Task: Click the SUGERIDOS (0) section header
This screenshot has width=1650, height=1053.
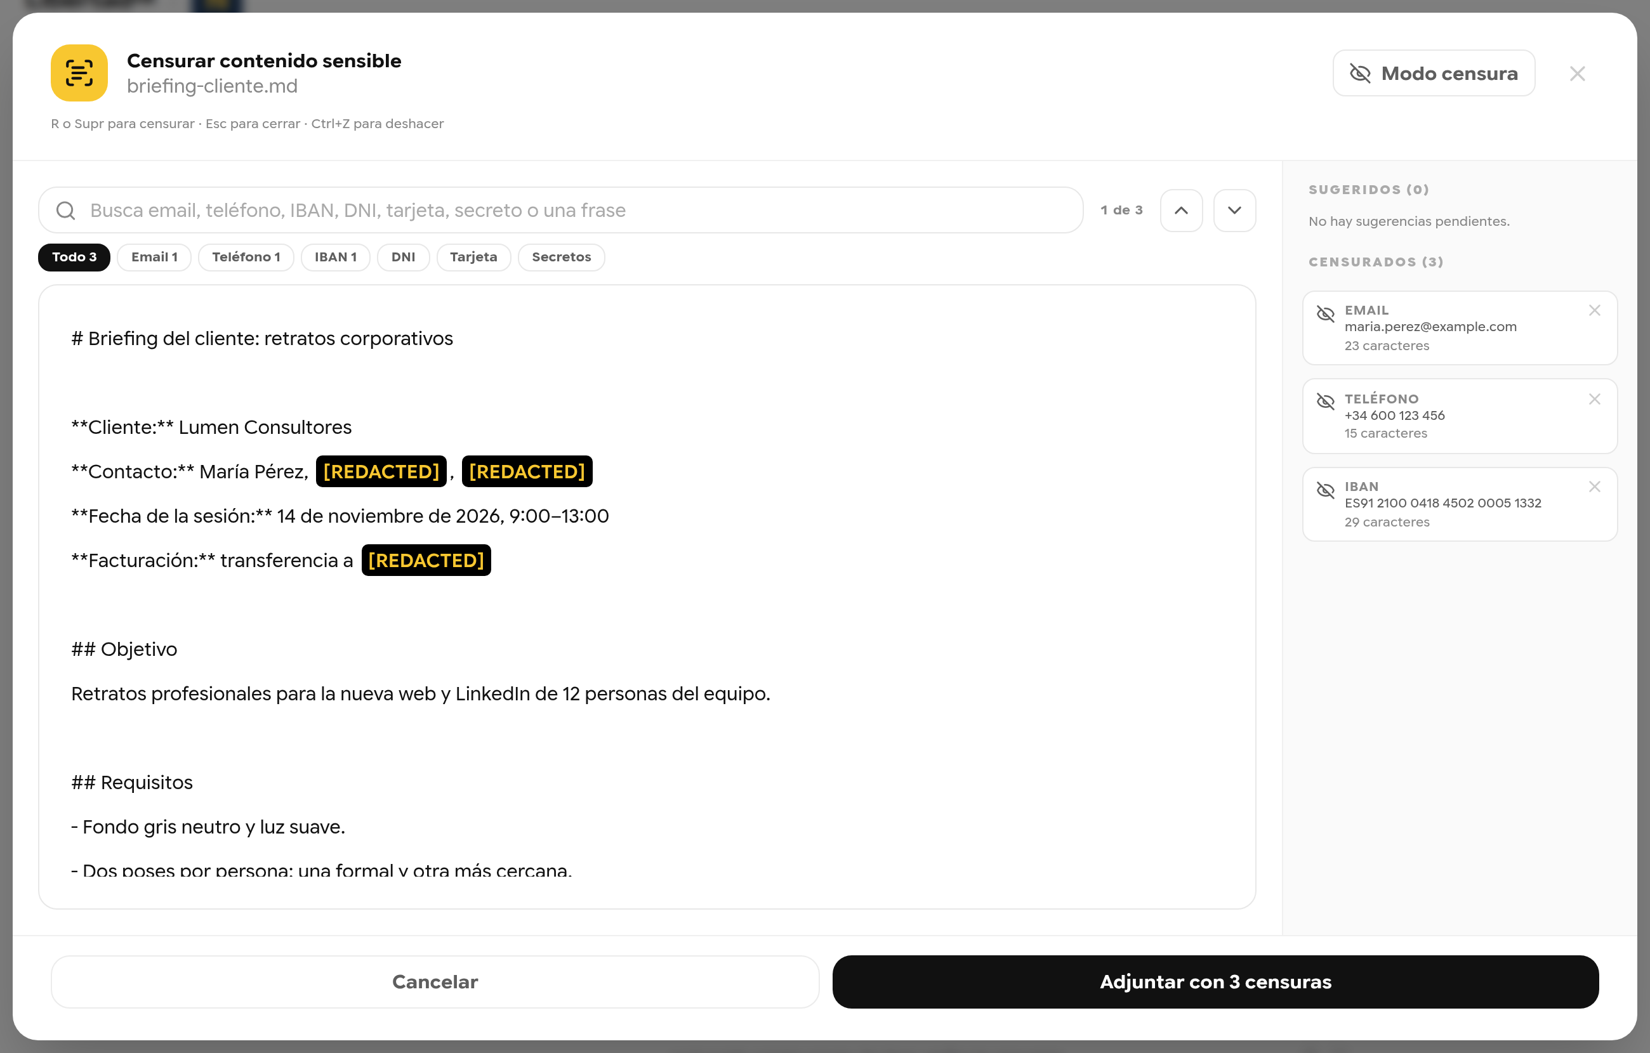Action: [1368, 190]
